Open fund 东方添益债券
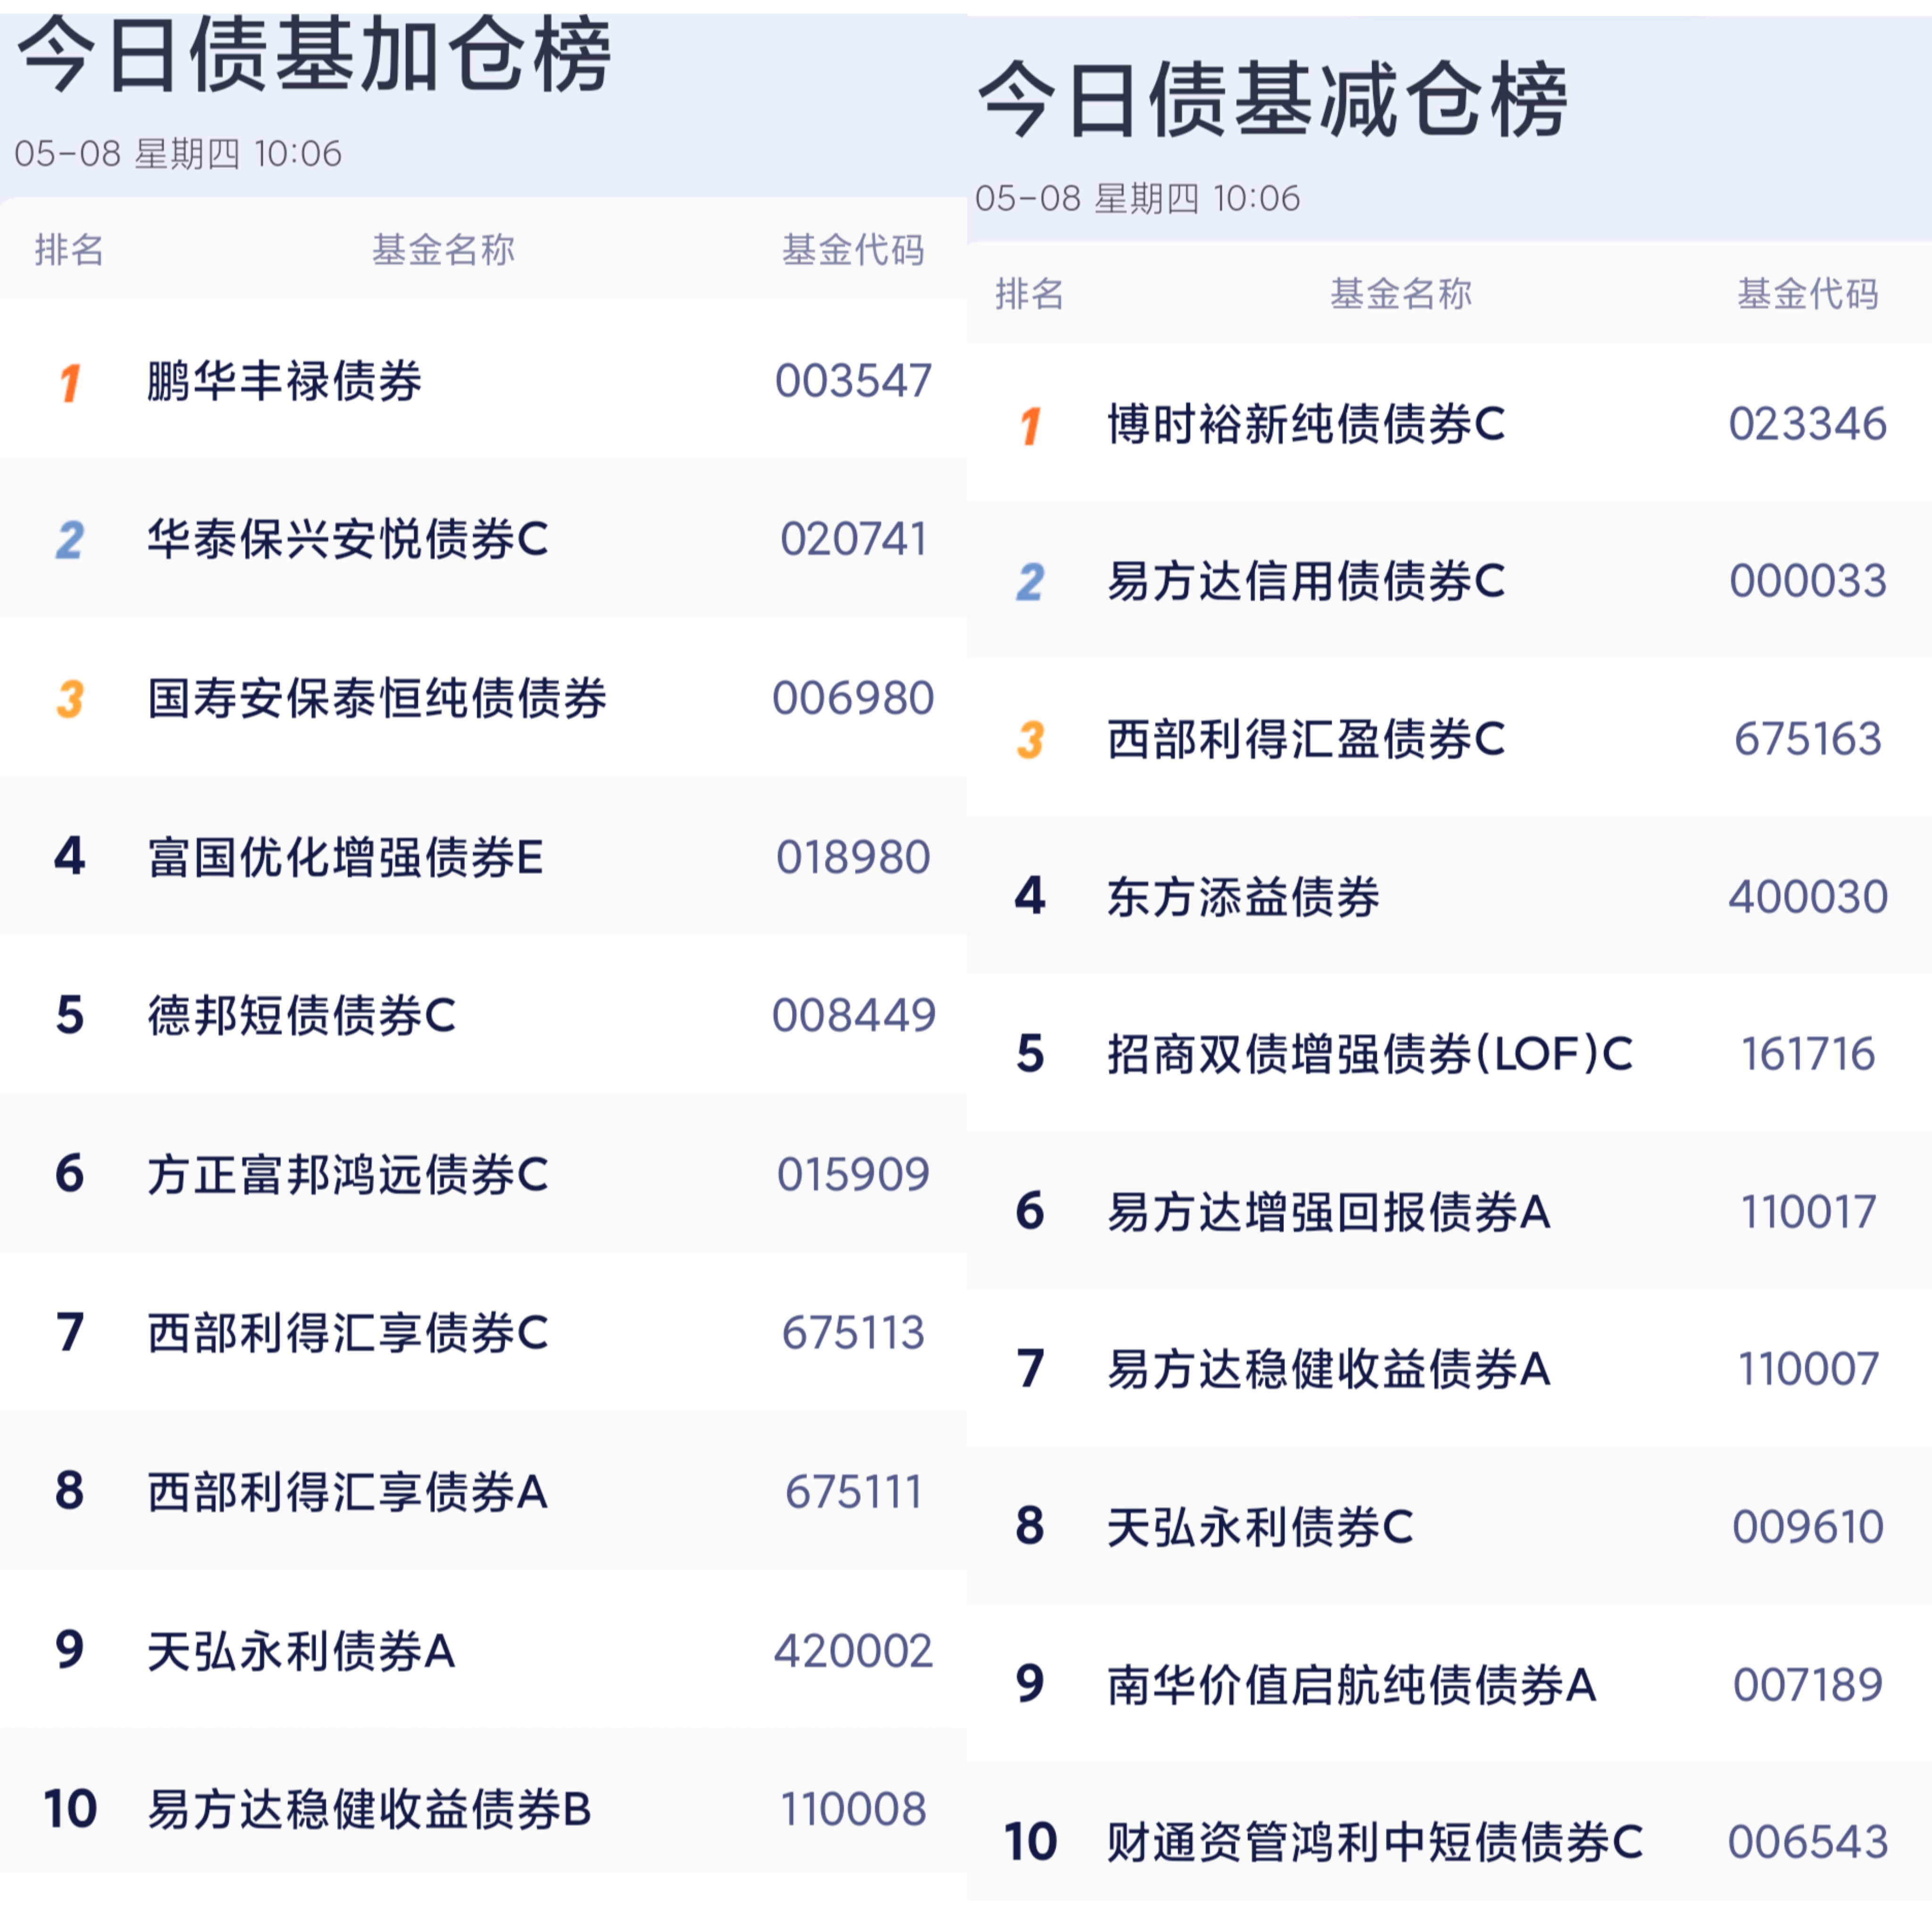Image resolution: width=1932 pixels, height=1932 pixels. [1243, 897]
